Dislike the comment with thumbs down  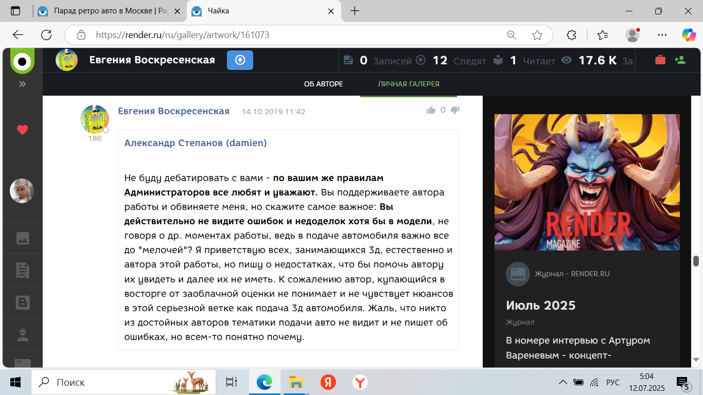(455, 110)
